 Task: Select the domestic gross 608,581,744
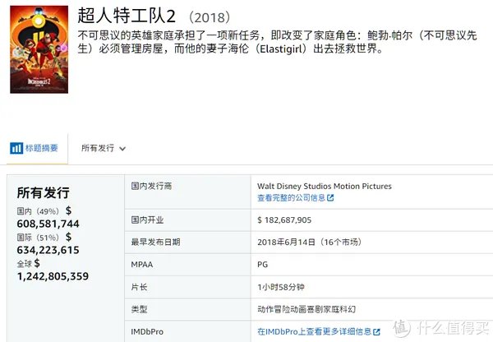(x=48, y=224)
